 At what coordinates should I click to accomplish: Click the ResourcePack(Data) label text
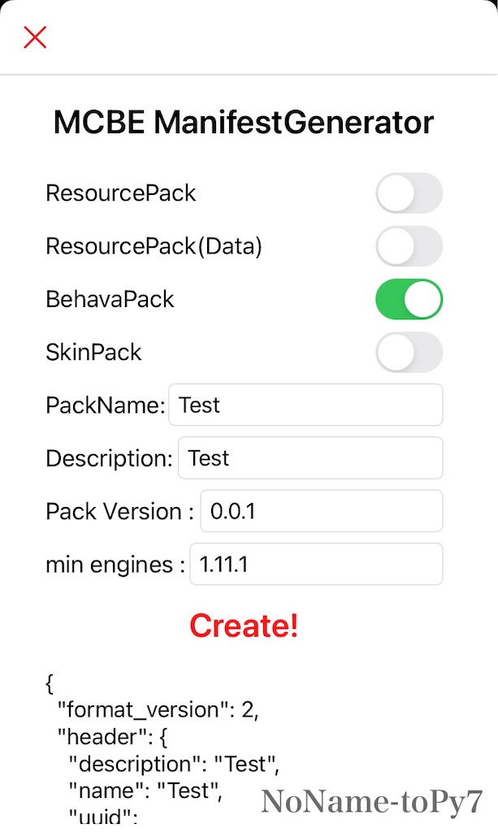(x=154, y=246)
